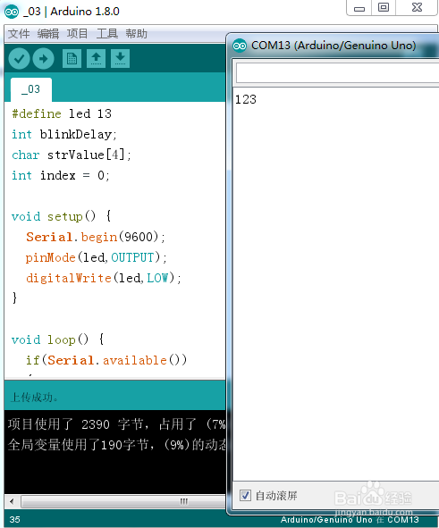Click the 上传成功 status message
The width and height of the screenshot is (439, 528).
pos(34,398)
